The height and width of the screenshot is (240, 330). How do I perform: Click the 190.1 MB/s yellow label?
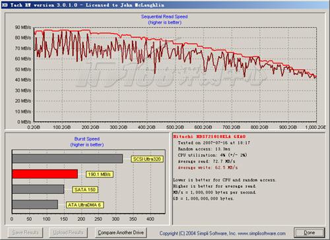pyautogui.click(x=99, y=175)
